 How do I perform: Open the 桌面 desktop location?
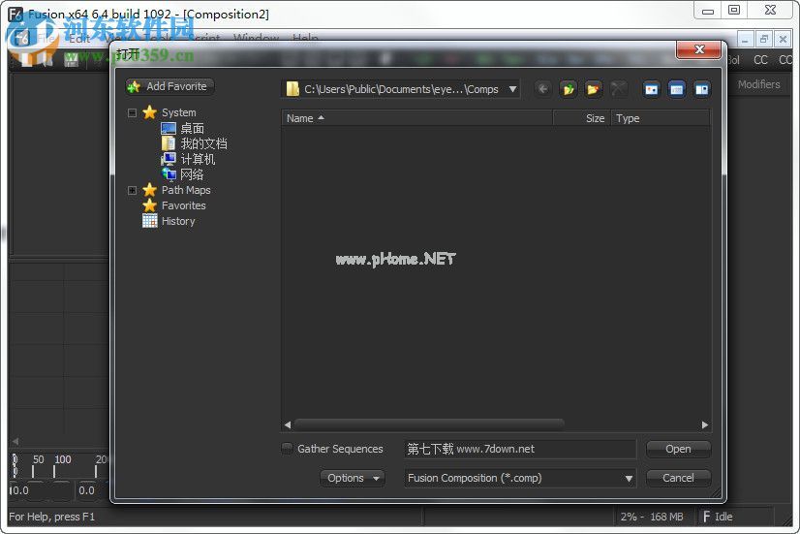(191, 128)
